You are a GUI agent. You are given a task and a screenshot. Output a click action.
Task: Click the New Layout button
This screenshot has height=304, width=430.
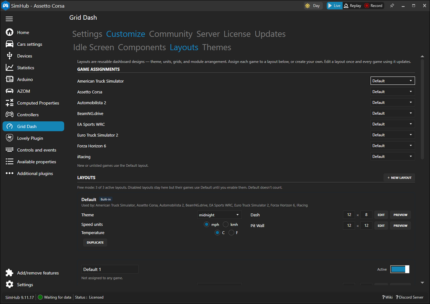399,178
